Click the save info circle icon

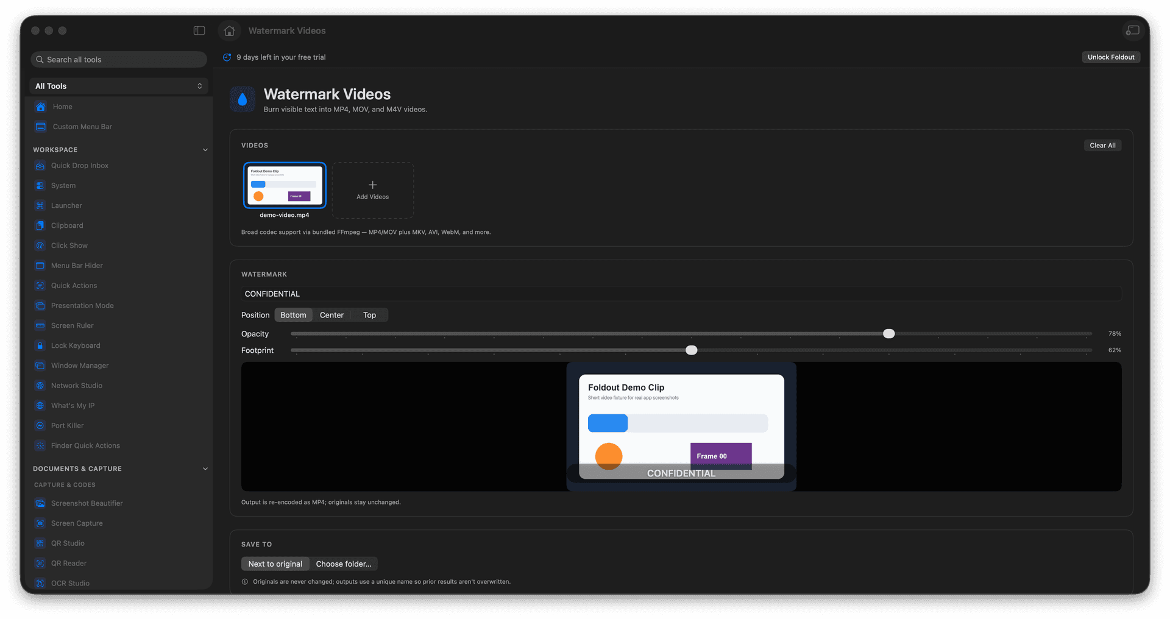[x=245, y=582]
